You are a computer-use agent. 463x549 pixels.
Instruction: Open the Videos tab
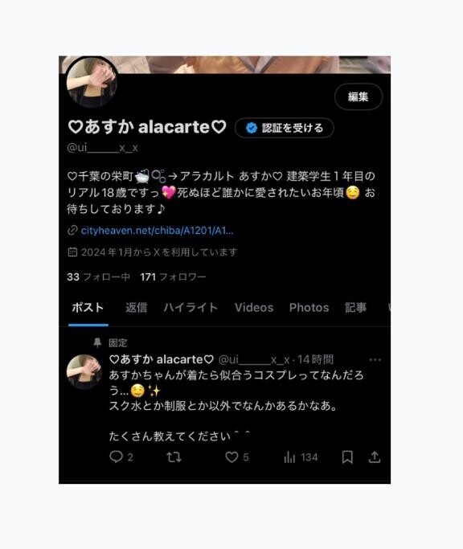click(254, 307)
